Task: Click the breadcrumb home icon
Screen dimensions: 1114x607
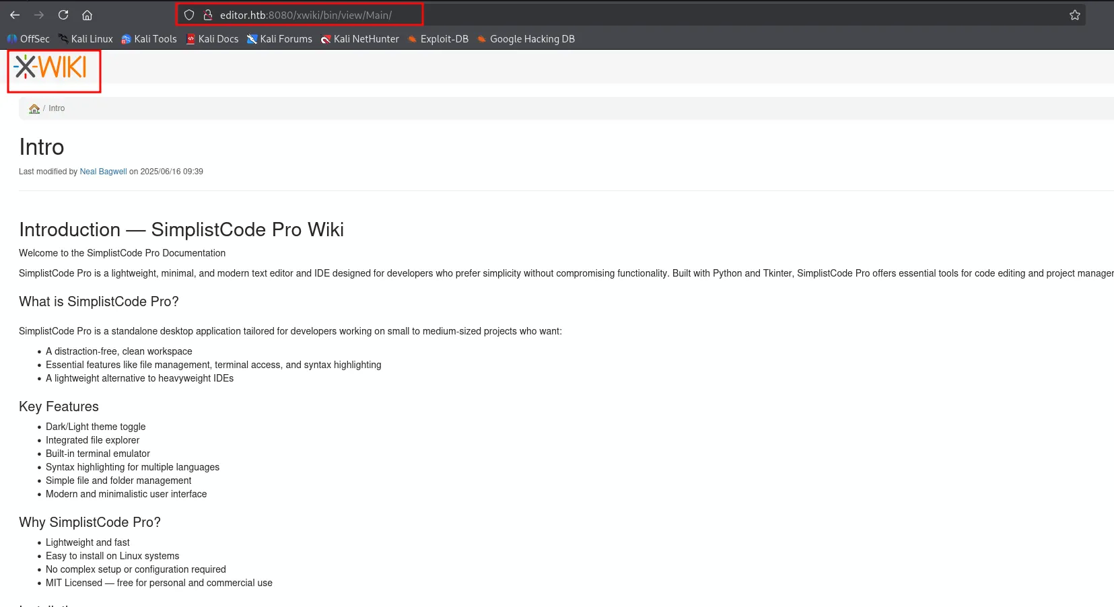Action: click(34, 108)
